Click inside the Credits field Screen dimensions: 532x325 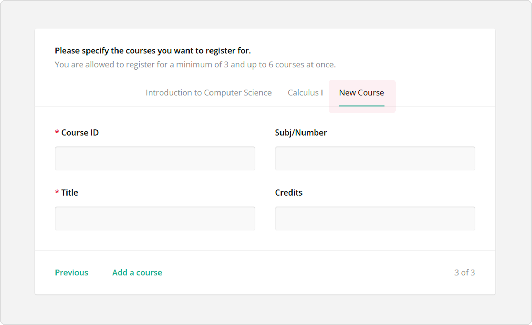pyautogui.click(x=375, y=218)
